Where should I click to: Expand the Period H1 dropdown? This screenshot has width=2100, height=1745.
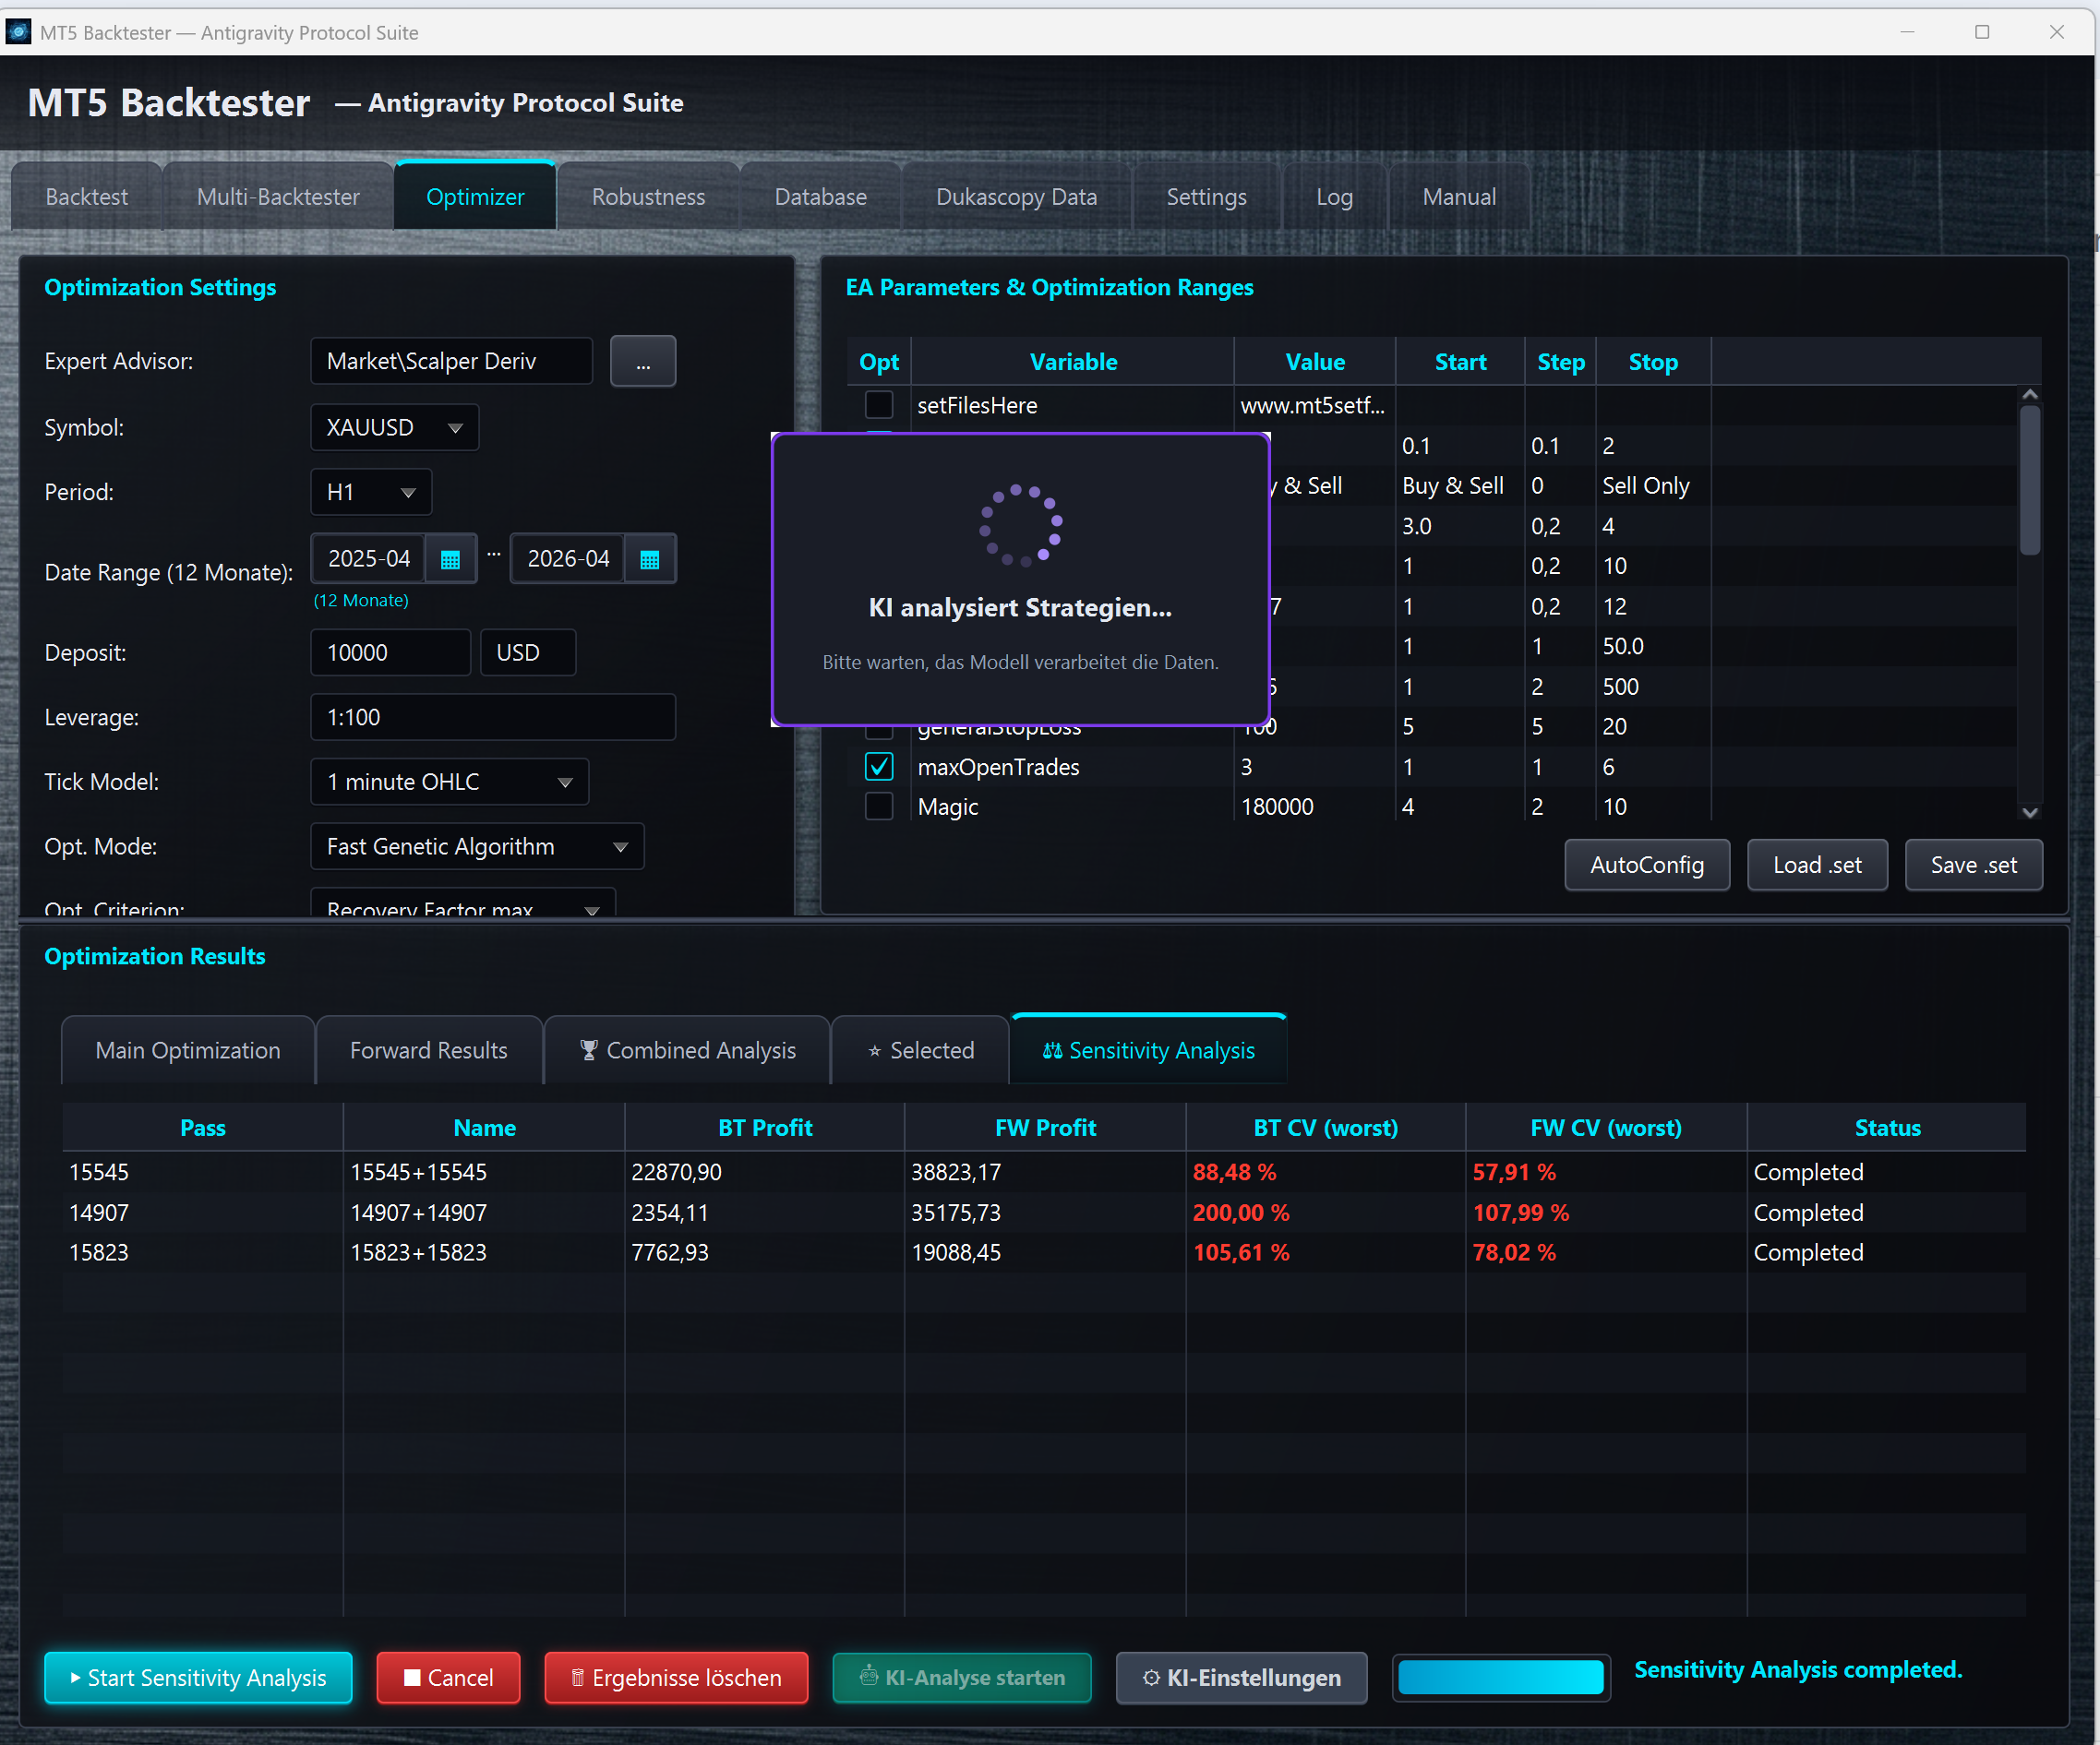coord(371,493)
